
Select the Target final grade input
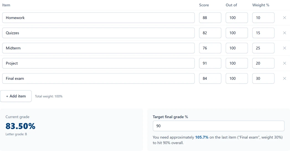tap(219, 126)
